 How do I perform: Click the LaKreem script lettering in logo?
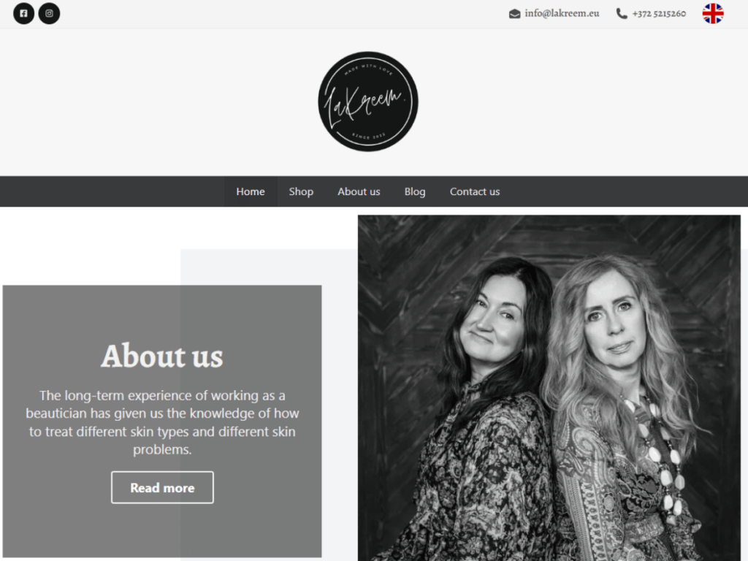(365, 102)
